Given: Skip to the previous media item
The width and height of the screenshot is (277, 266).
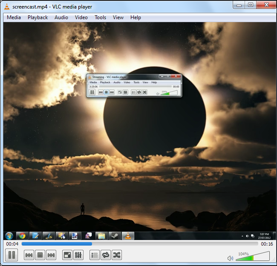Looking at the screenshot, I should [x=29, y=255].
